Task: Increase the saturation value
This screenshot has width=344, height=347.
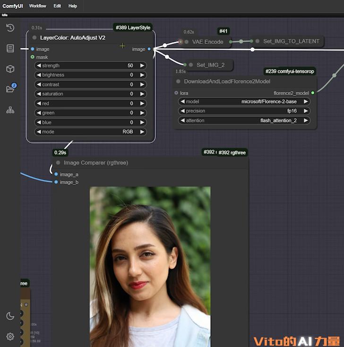Action: 142,94
